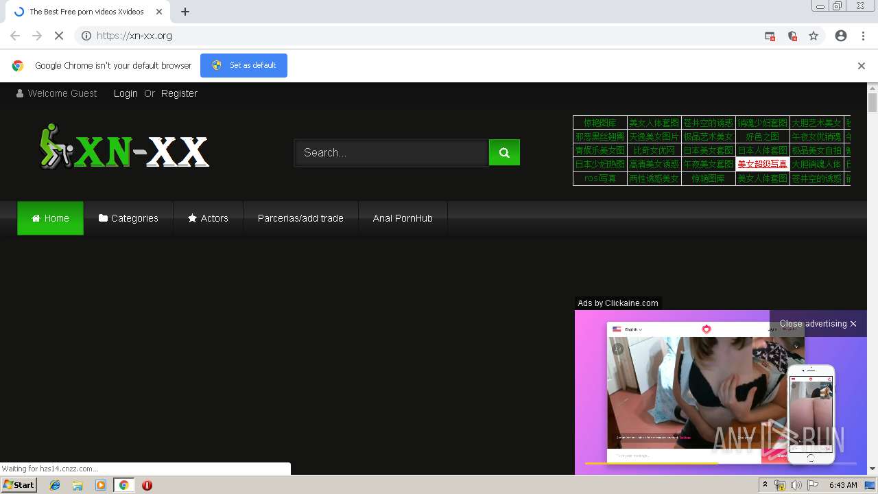
Task: Go back to previous page
Action: [15, 36]
